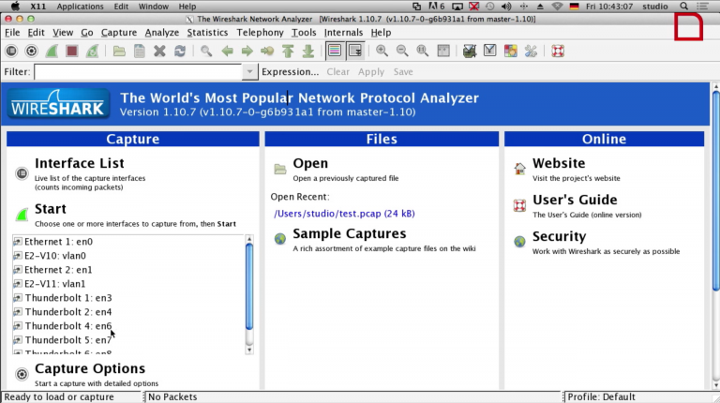Open the Internals menu
Image resolution: width=720 pixels, height=403 pixels.
343,33
